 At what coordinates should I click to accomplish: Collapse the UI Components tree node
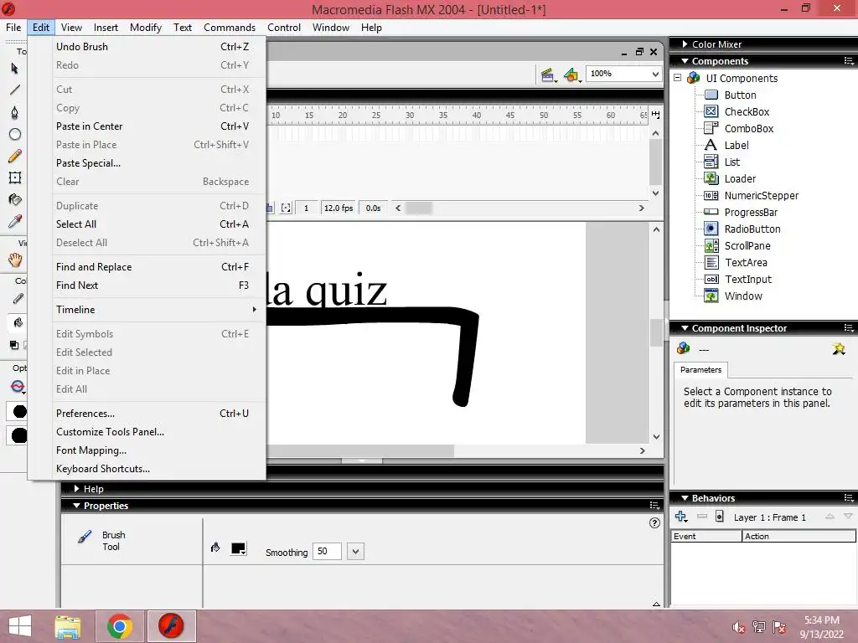(x=677, y=78)
